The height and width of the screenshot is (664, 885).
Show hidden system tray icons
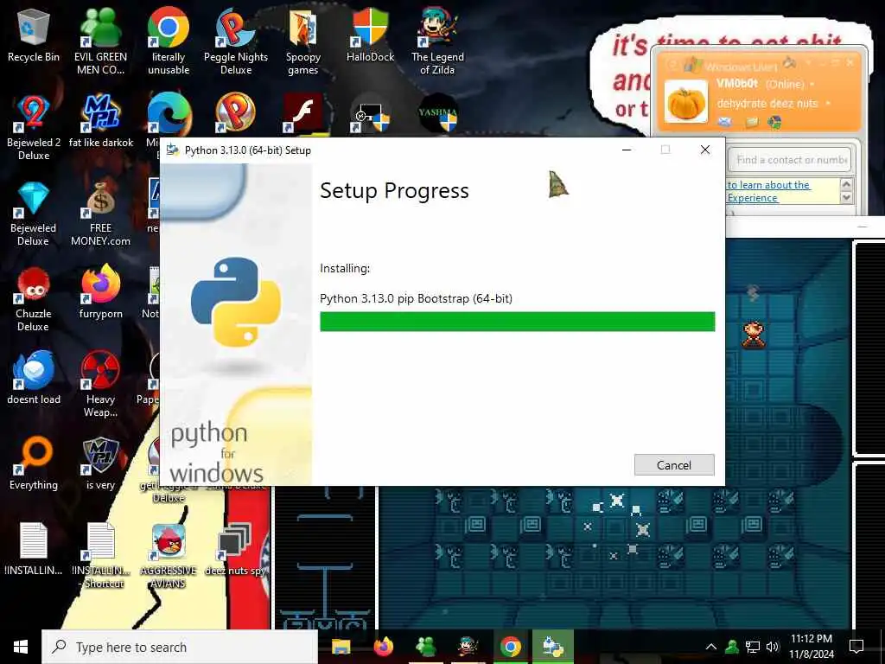711,647
